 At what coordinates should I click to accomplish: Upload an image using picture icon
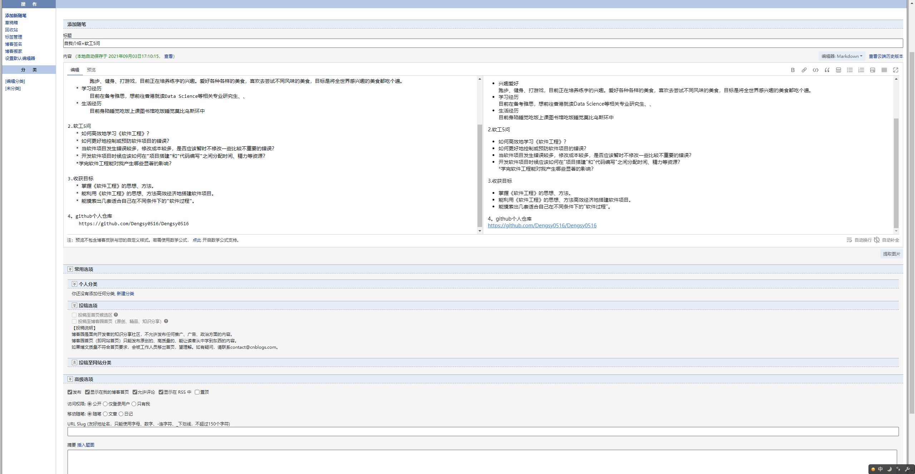pos(872,70)
